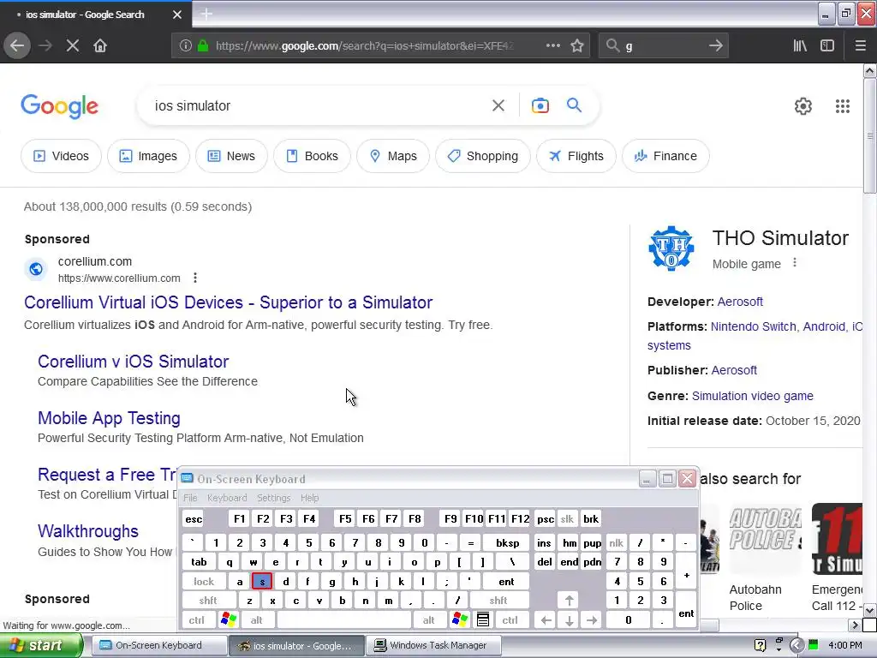The image size is (877, 658).
Task: Toggle num lock nlk key
Action: [x=616, y=542]
